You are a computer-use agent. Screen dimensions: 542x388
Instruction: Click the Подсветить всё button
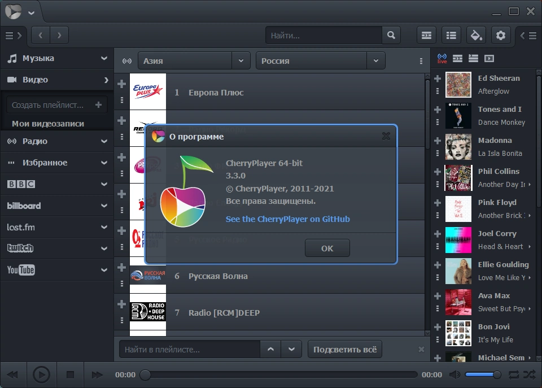click(345, 349)
